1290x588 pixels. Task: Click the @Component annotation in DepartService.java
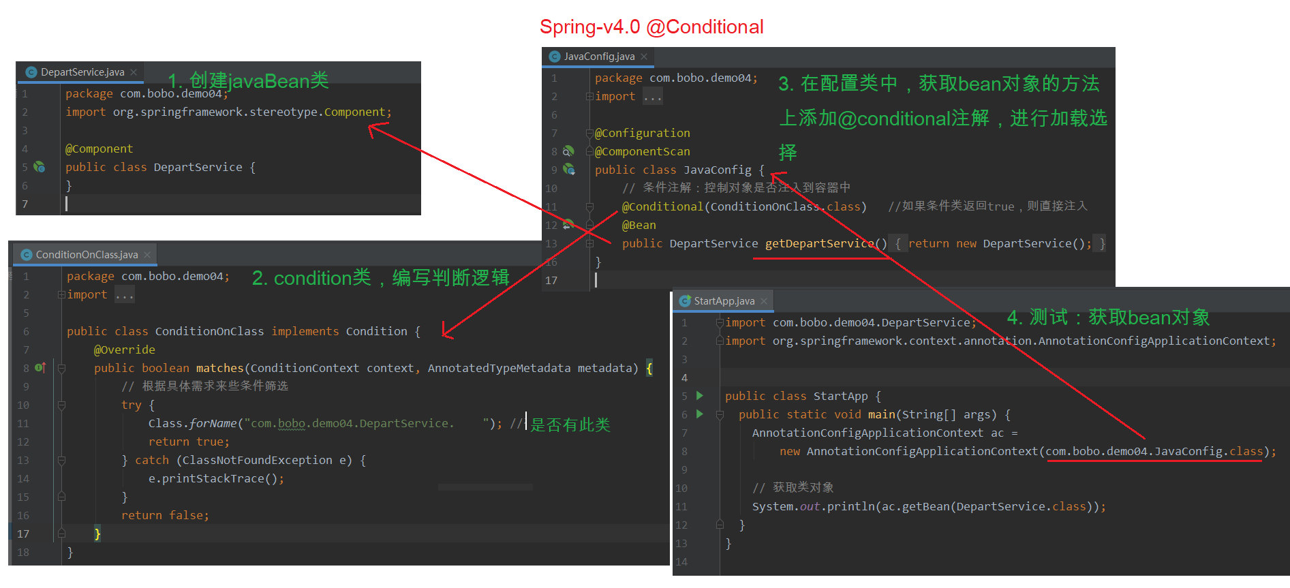(99, 149)
